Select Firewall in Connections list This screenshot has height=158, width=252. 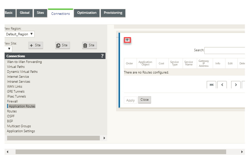12,101
